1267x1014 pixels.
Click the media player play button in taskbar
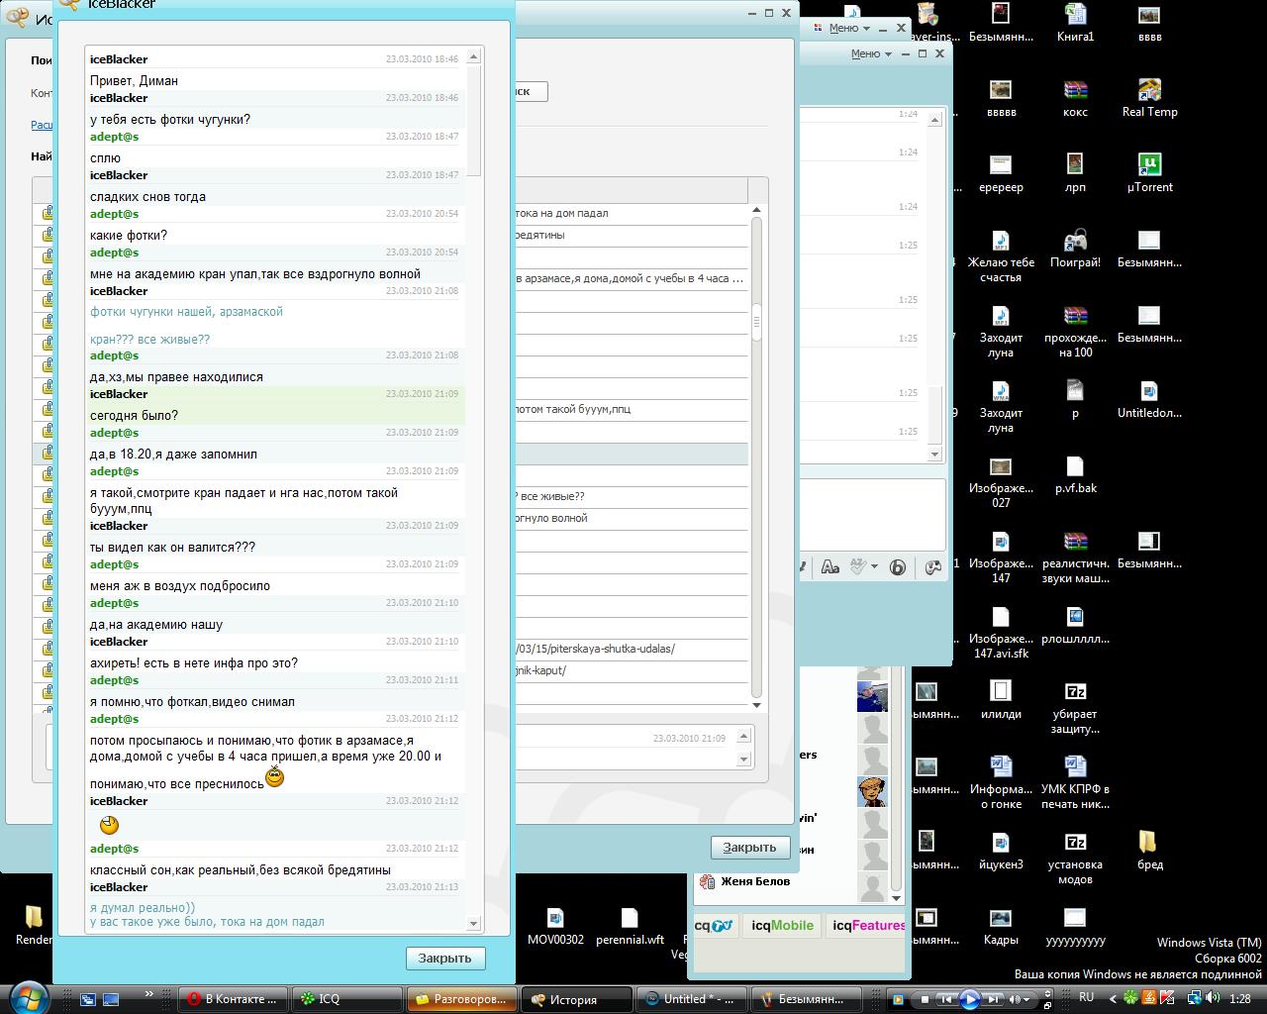(970, 999)
